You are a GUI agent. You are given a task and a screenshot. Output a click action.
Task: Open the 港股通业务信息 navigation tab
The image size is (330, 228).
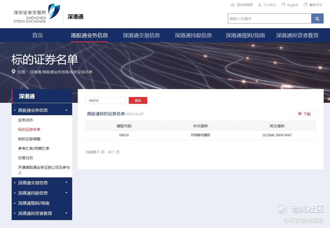(x=89, y=35)
